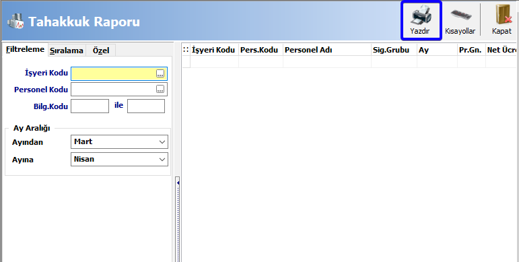Open İşyeri Kodu lookup ellipsis button
Image resolution: width=519 pixels, height=262 pixels.
pos(160,74)
